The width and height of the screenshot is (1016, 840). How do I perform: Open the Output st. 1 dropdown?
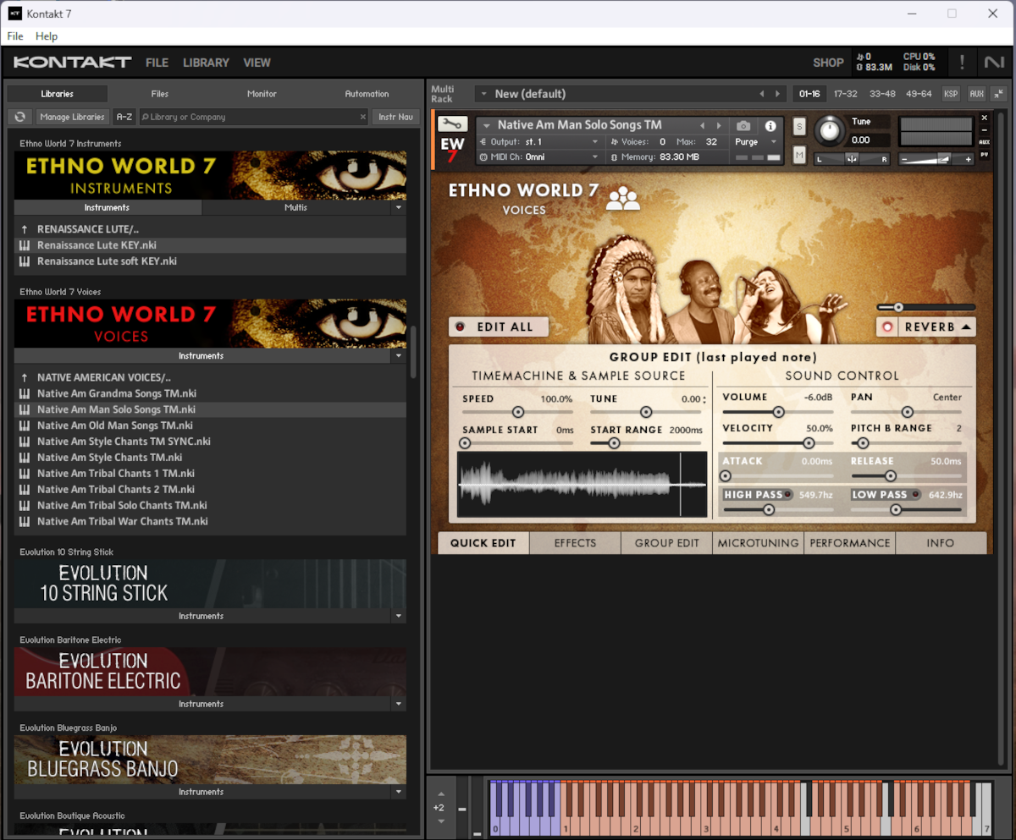(x=594, y=142)
